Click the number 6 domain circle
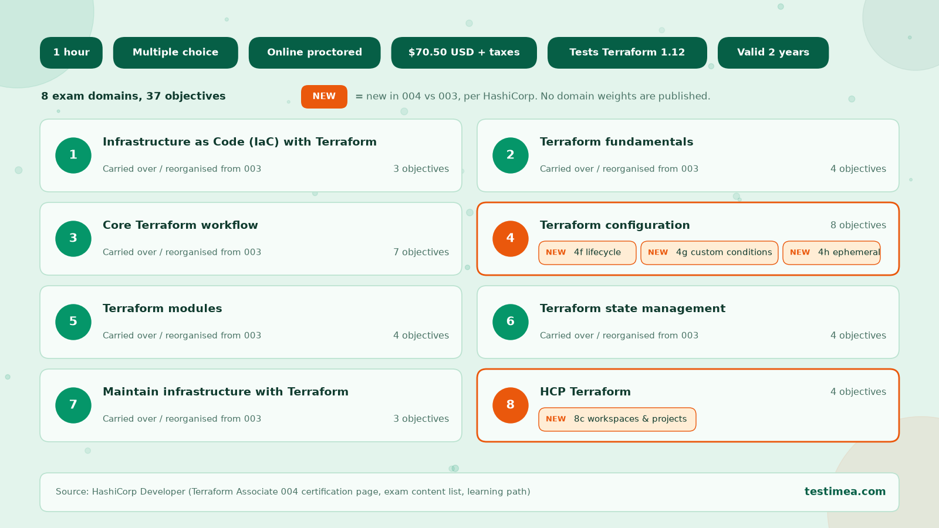Image resolution: width=939 pixels, height=528 pixels. click(511, 322)
